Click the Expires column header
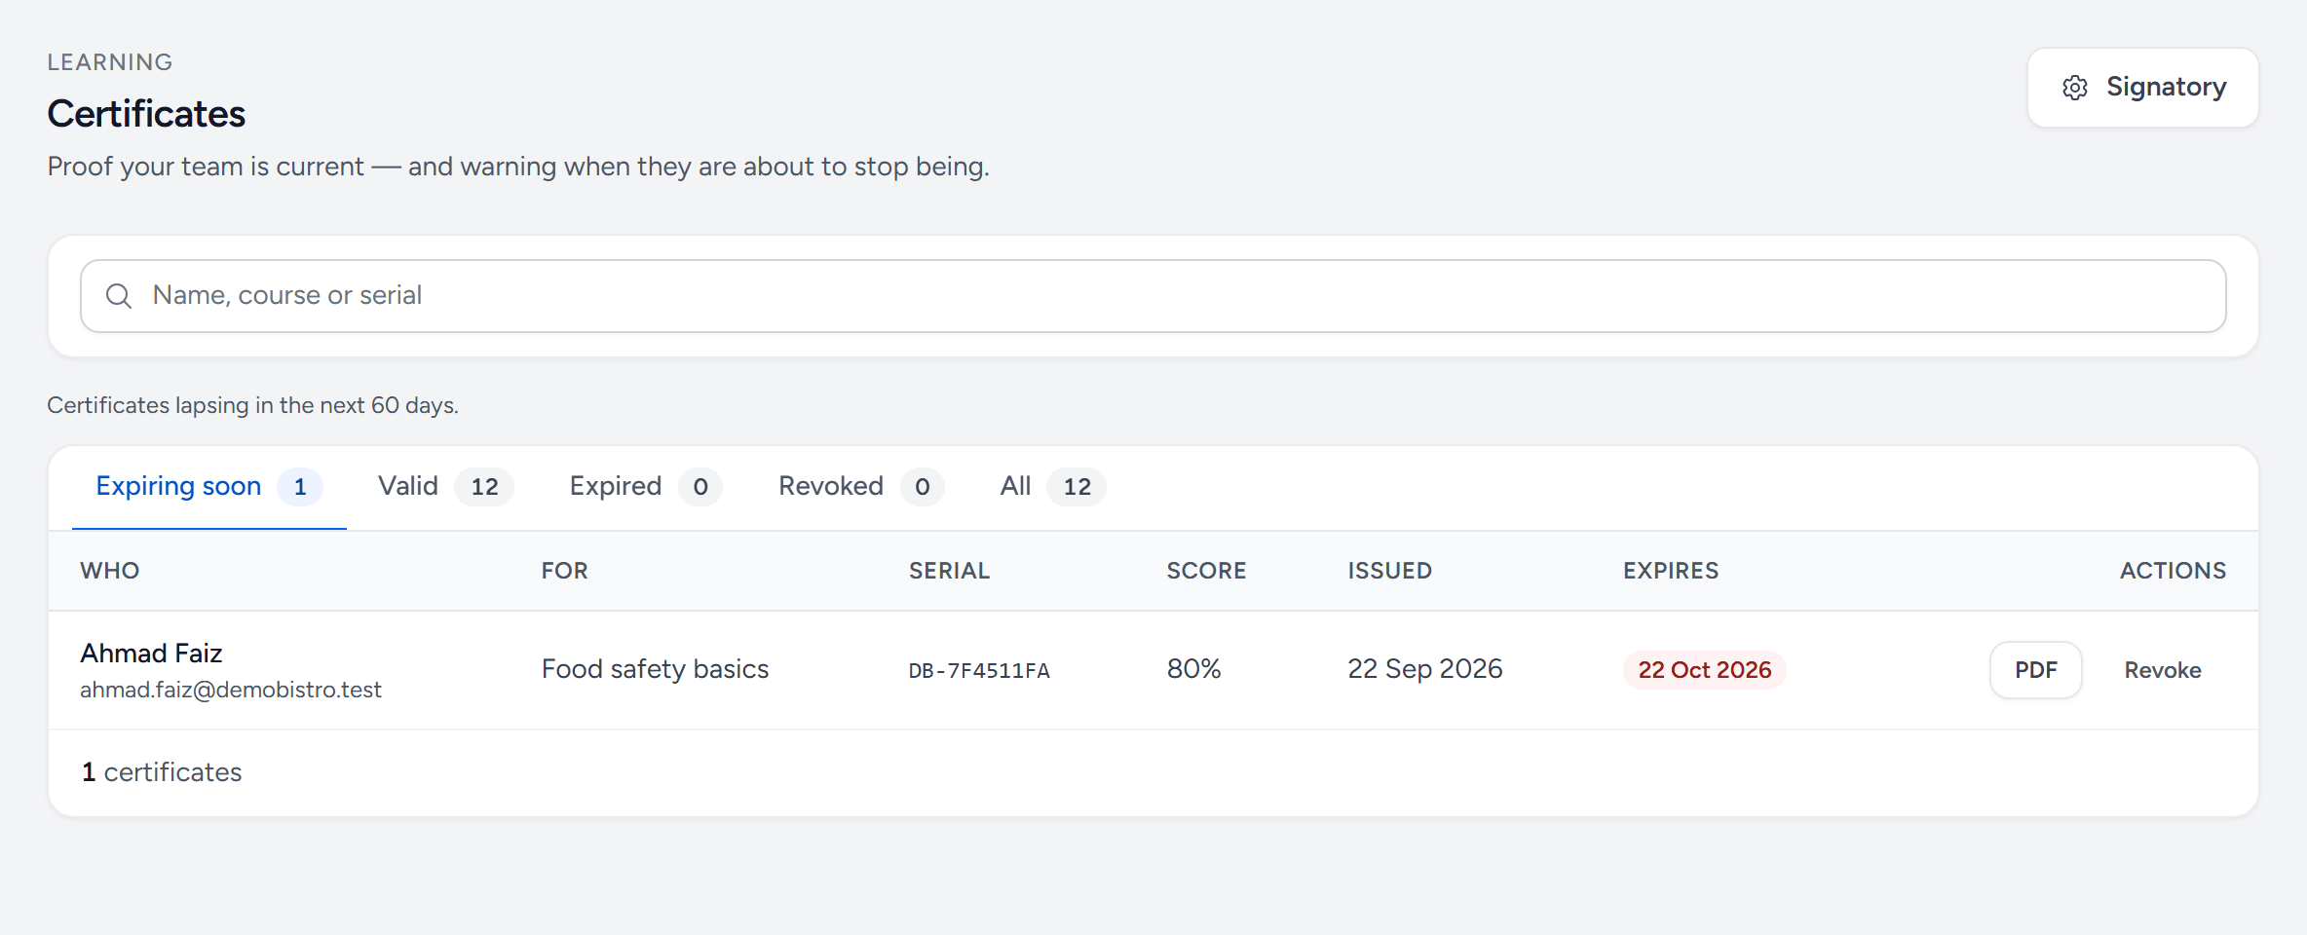 (1671, 571)
